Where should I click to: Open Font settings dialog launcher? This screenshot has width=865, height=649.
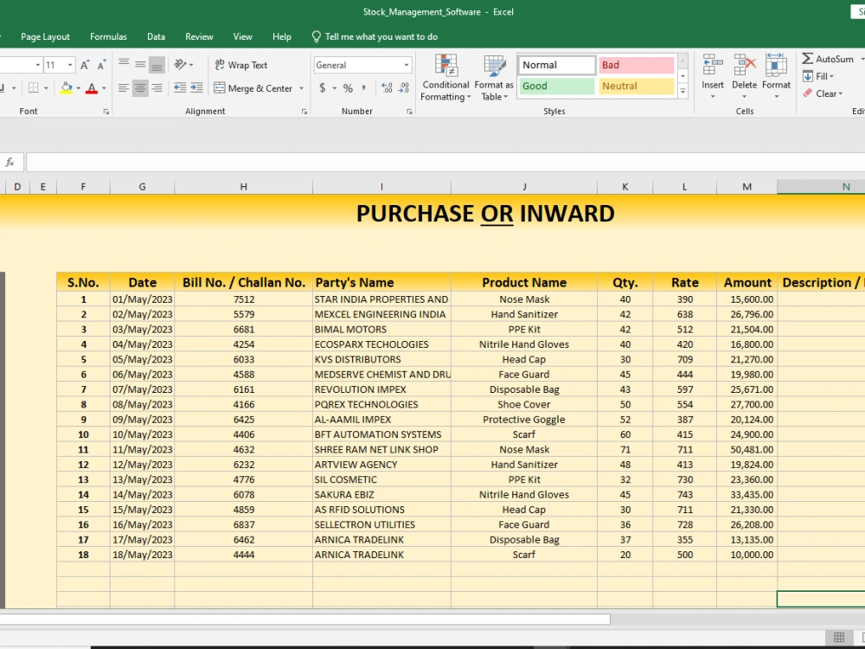click(106, 112)
